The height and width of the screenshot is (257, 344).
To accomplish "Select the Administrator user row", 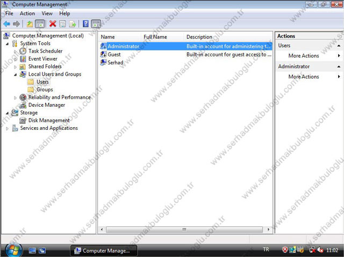I will coord(185,46).
